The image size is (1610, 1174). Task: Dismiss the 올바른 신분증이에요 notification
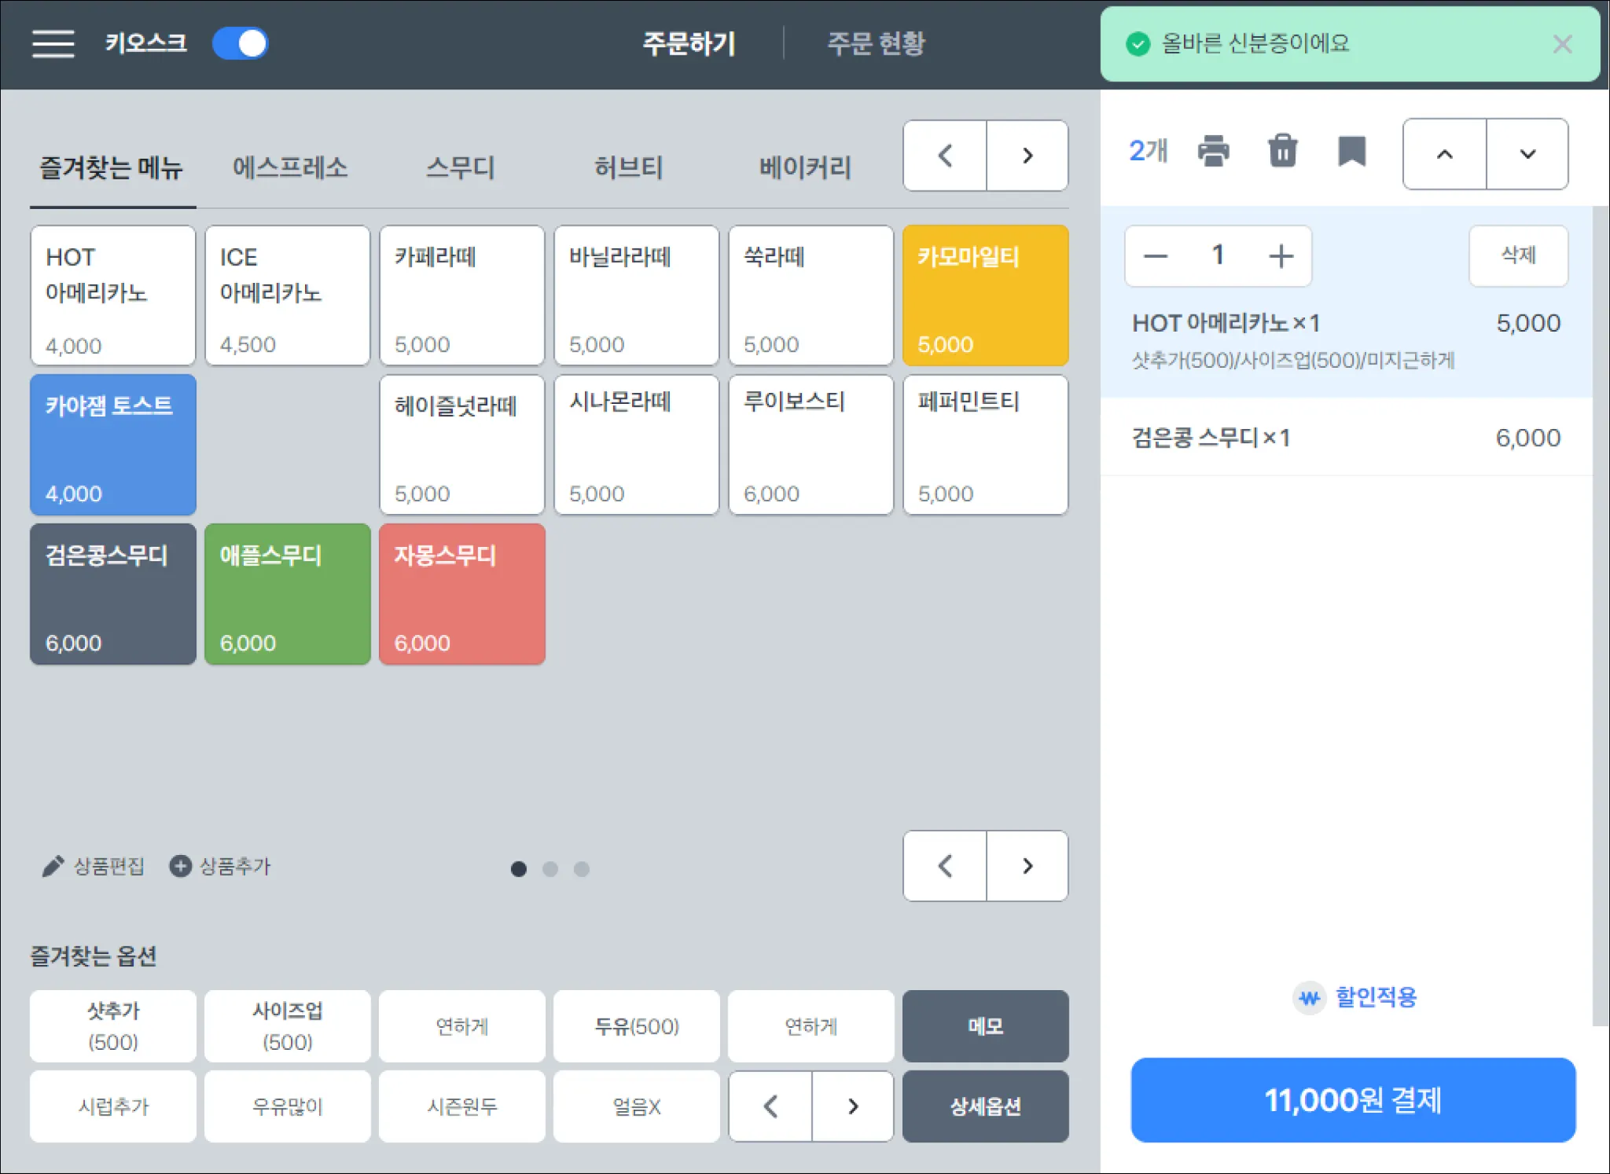pos(1562,44)
